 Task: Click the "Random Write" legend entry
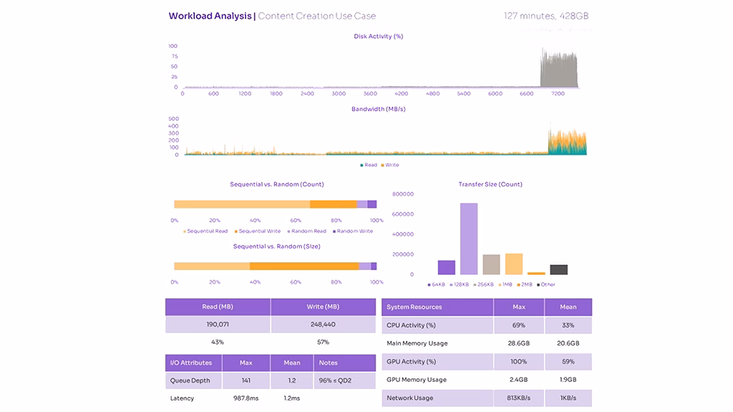click(353, 231)
